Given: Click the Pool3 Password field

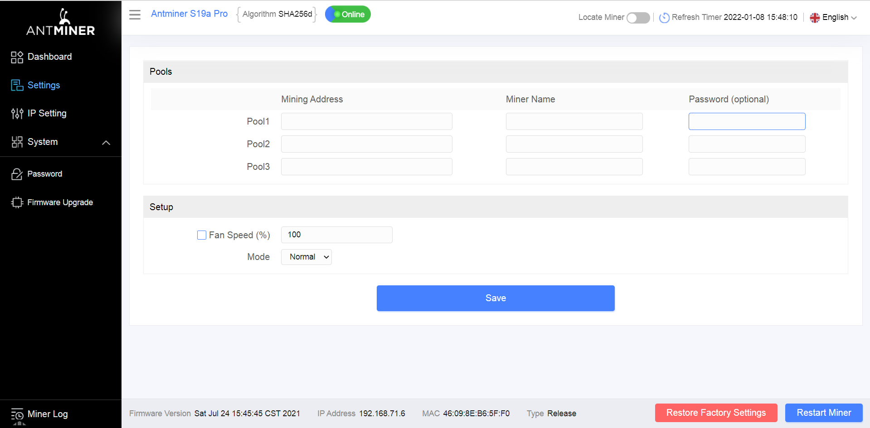Looking at the screenshot, I should (x=747, y=167).
